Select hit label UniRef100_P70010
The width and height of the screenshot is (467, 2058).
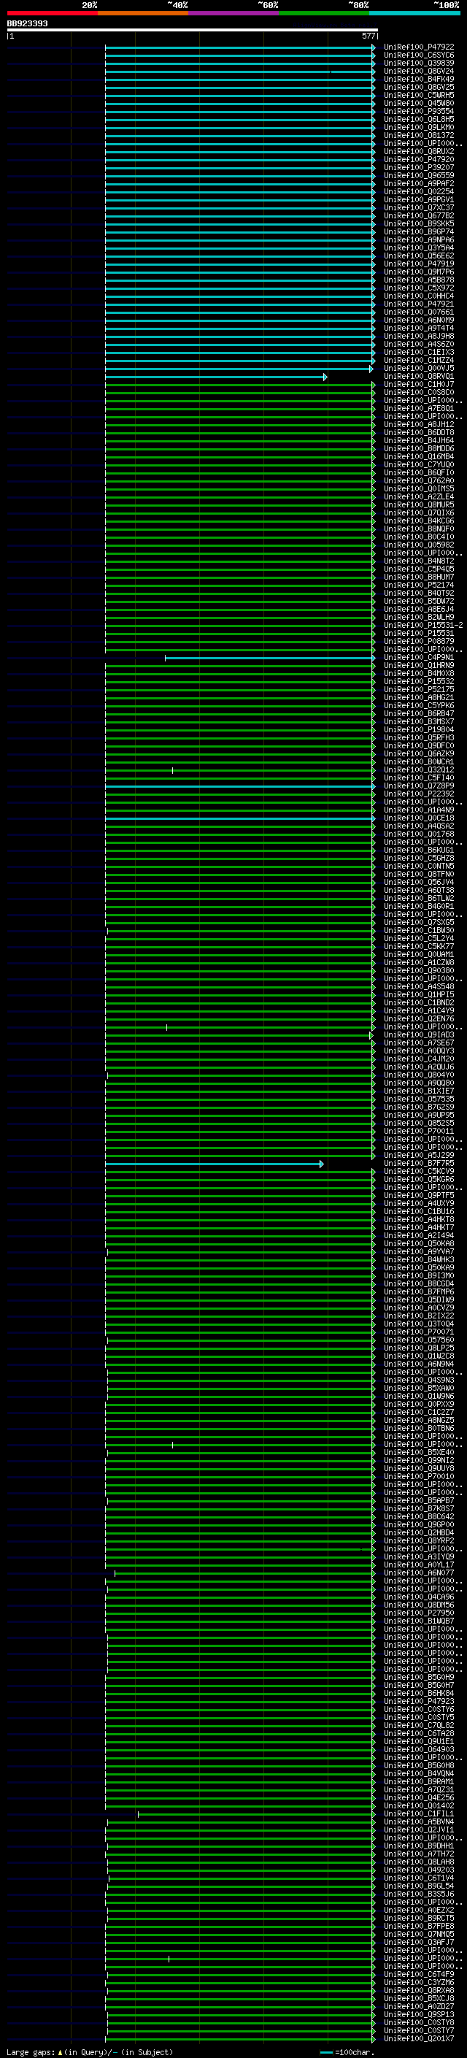coord(419,1476)
